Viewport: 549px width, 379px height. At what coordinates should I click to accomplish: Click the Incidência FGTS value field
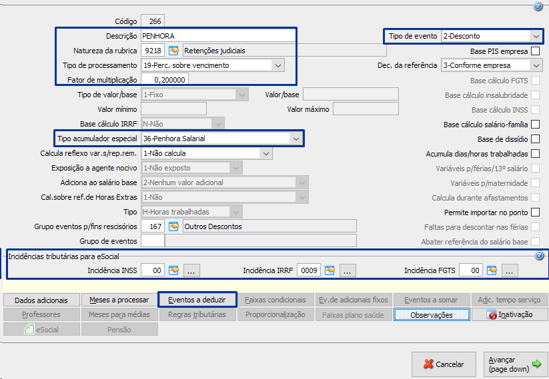point(471,270)
